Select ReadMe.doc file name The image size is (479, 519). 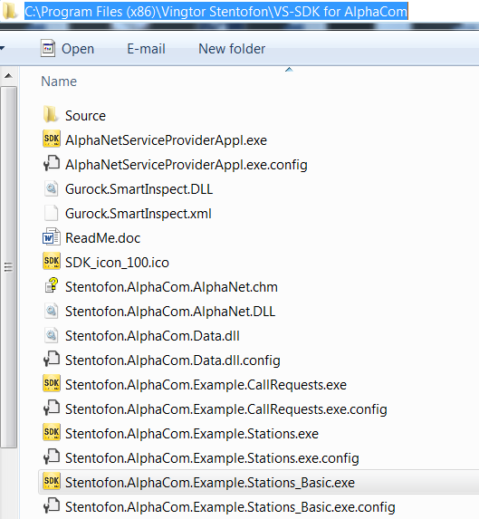point(103,238)
